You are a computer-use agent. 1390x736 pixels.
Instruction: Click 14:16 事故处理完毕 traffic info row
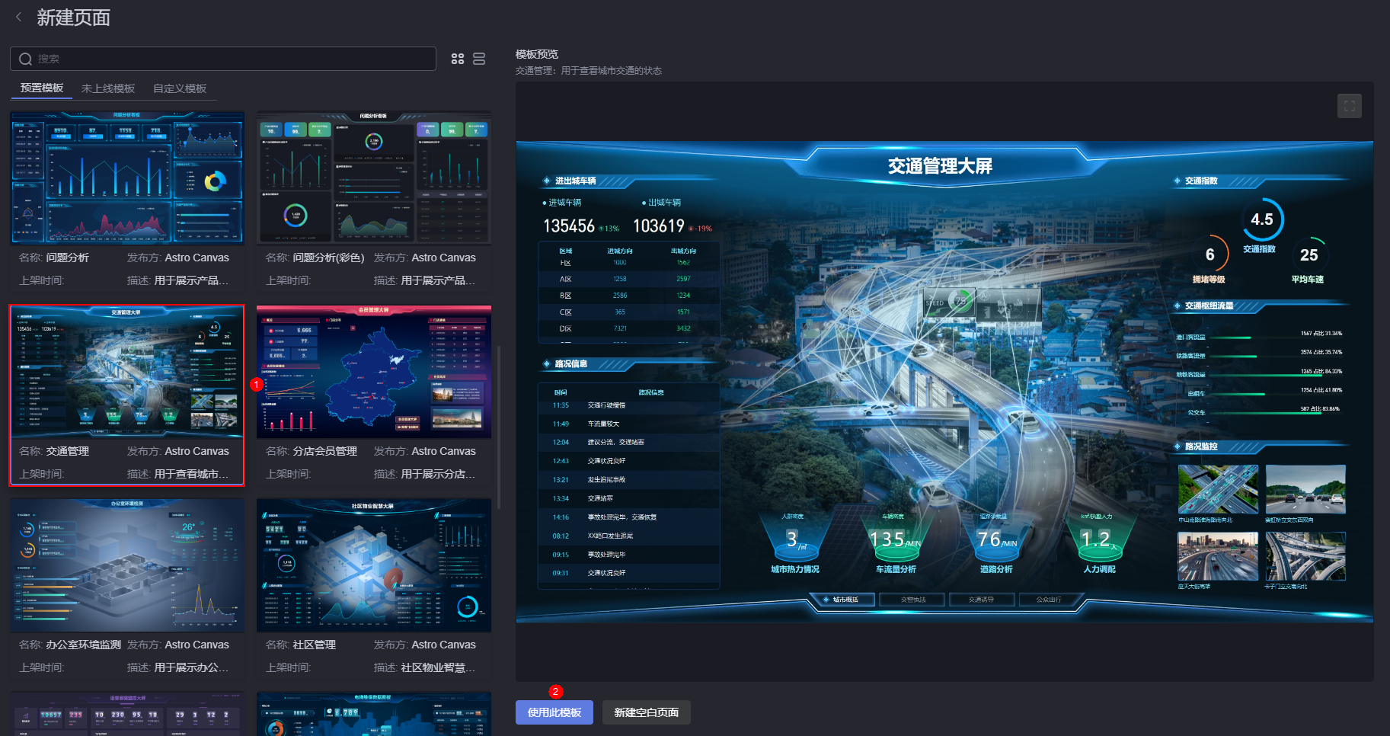(629, 517)
